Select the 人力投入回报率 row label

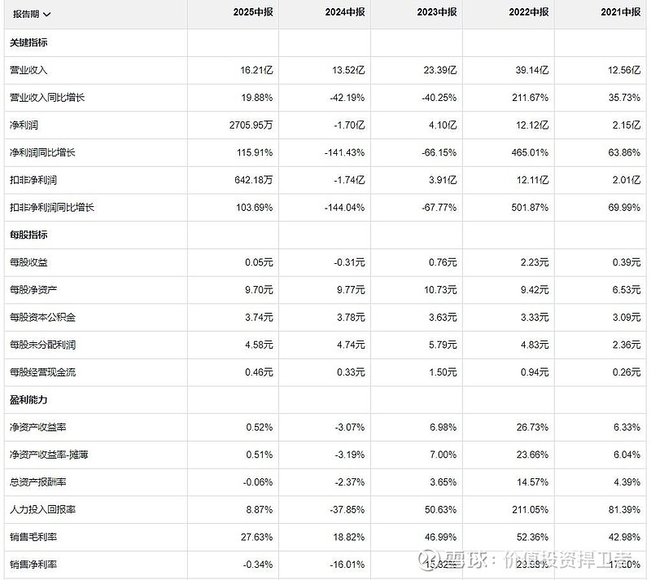pos(43,509)
